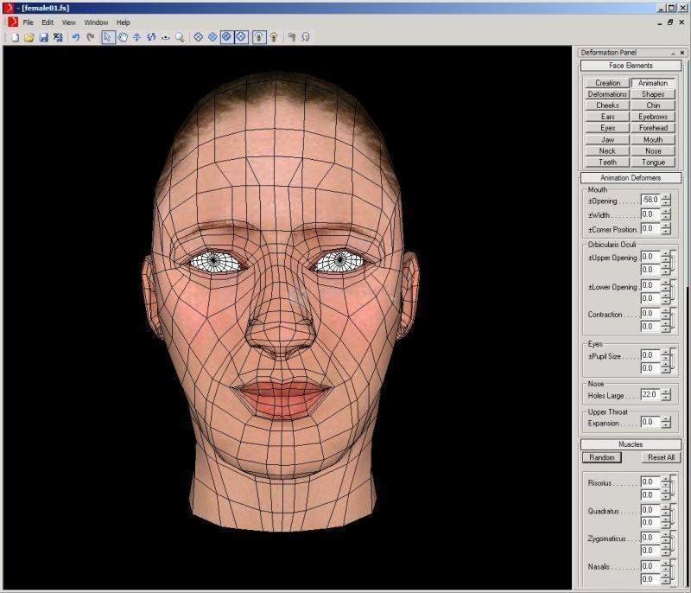Collapse the Animation Deformers rollout
This screenshot has width=691, height=593.
tap(631, 178)
